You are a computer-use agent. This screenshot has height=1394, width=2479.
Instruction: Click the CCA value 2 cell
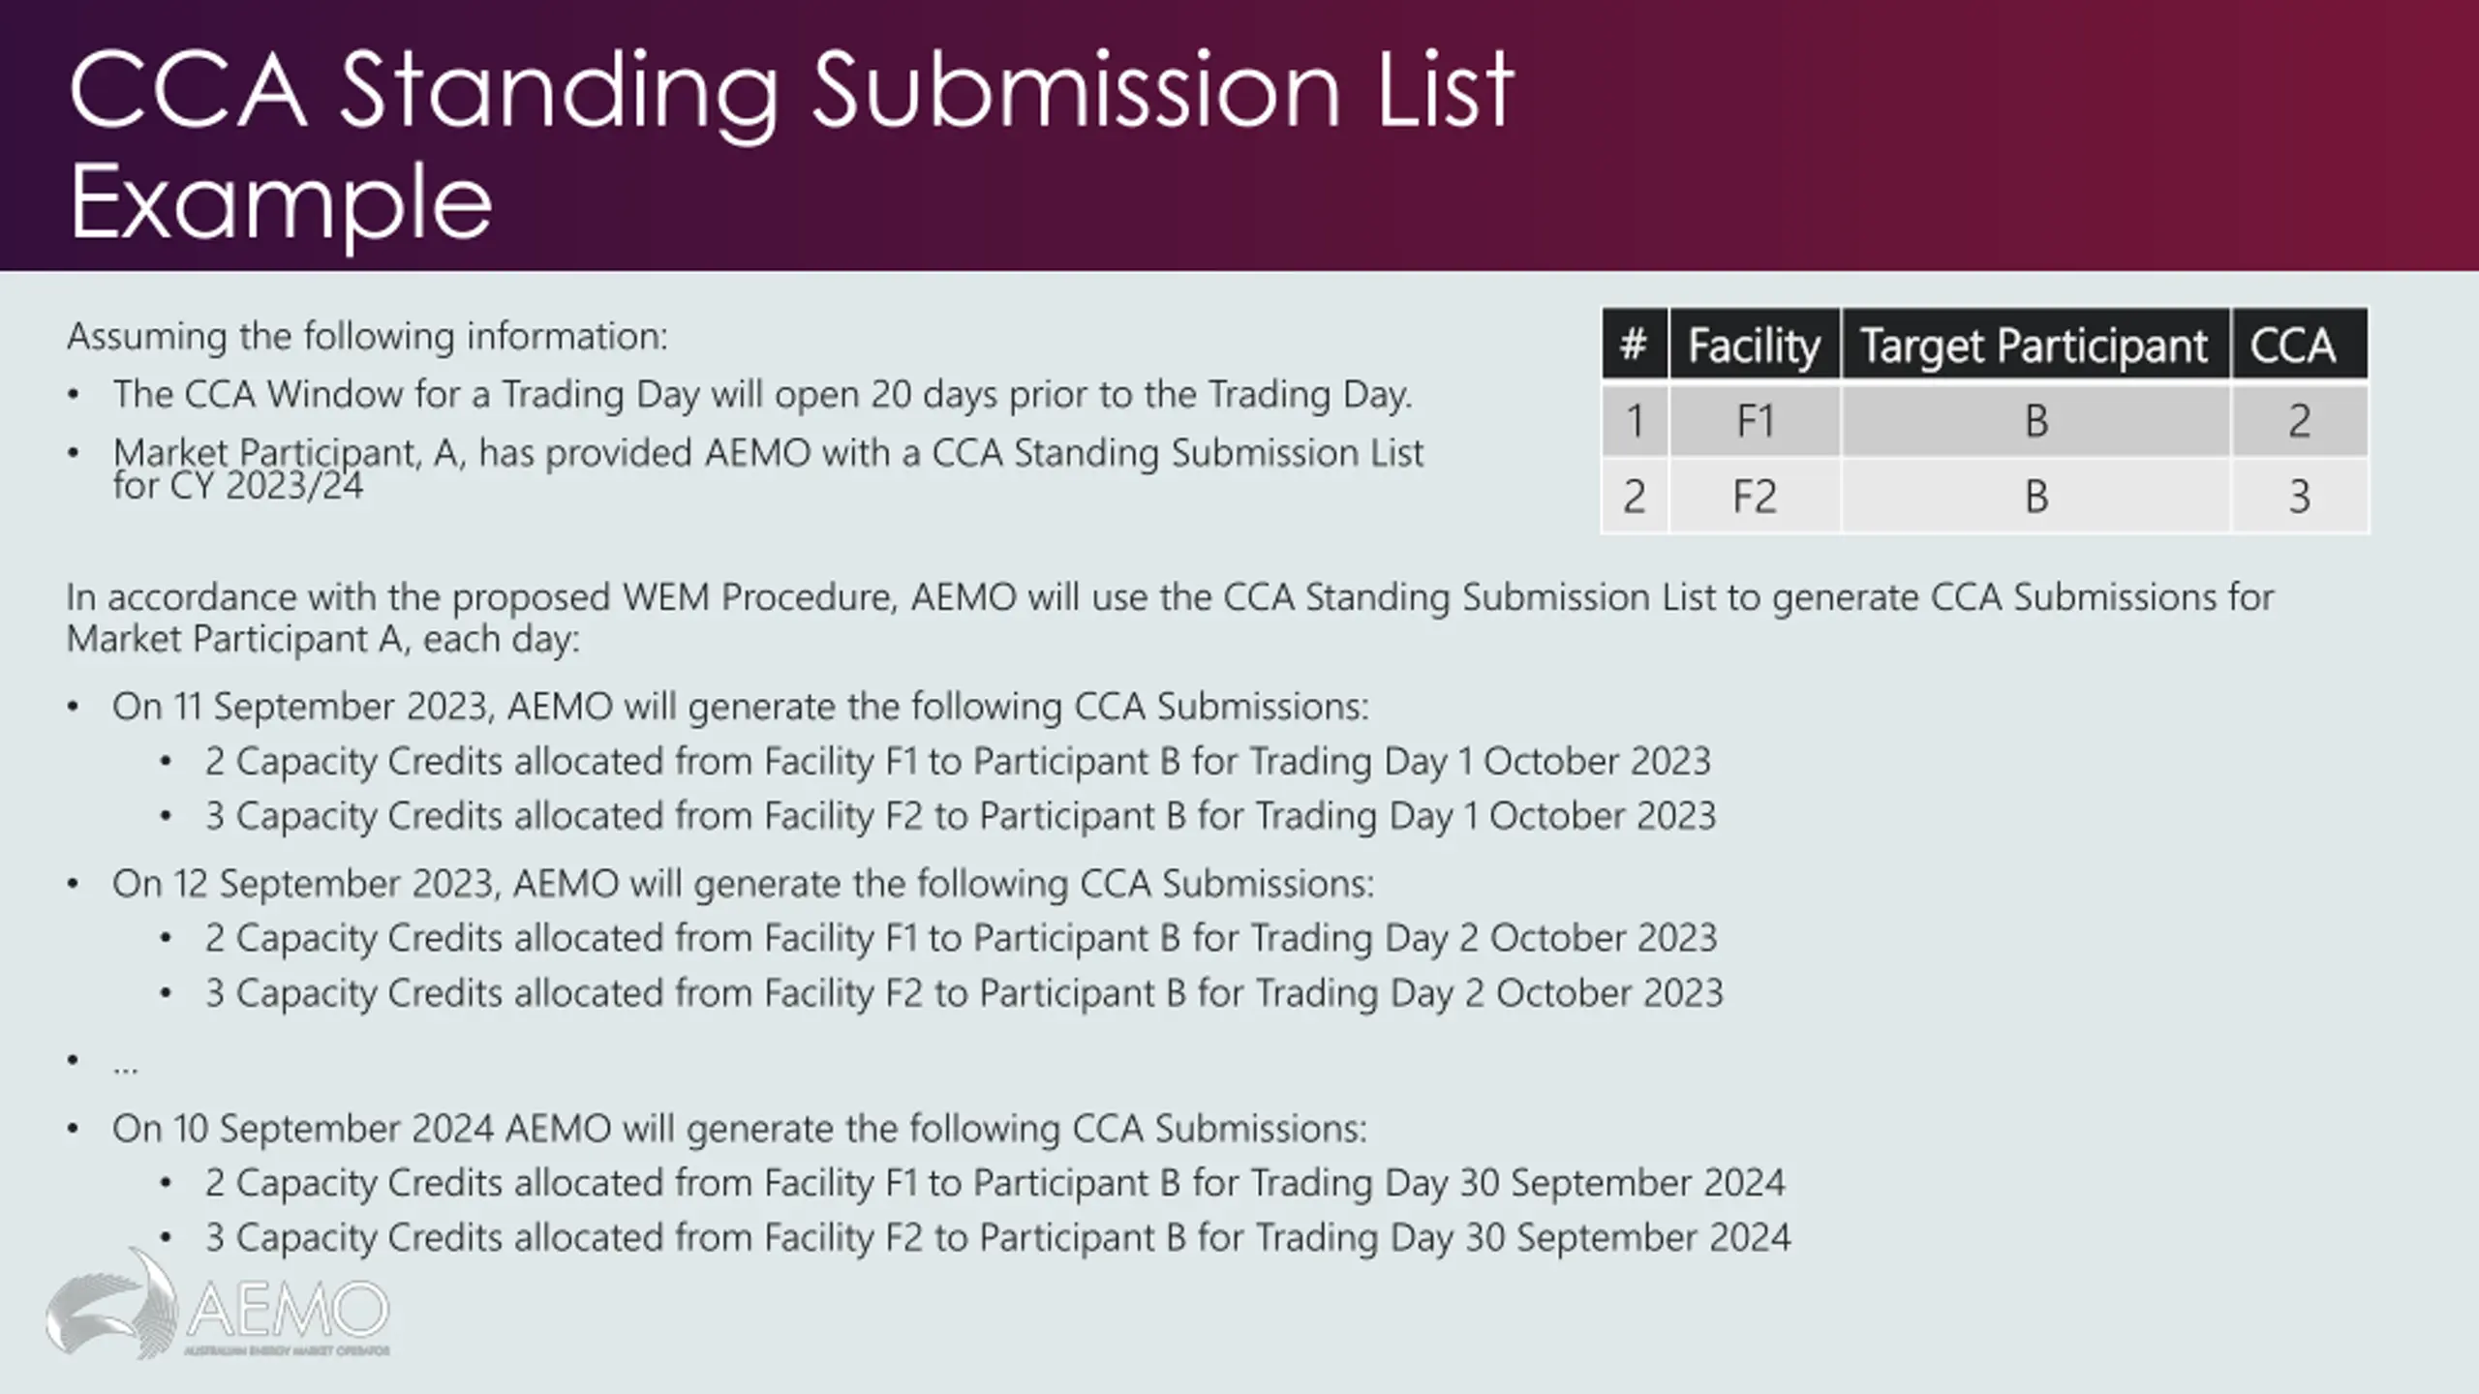pyautogui.click(x=2299, y=420)
